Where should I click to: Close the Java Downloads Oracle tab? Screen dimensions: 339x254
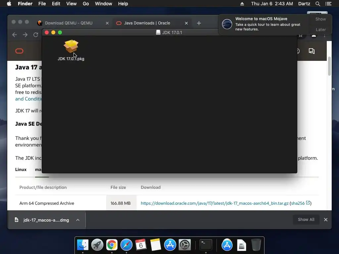[x=186, y=23]
